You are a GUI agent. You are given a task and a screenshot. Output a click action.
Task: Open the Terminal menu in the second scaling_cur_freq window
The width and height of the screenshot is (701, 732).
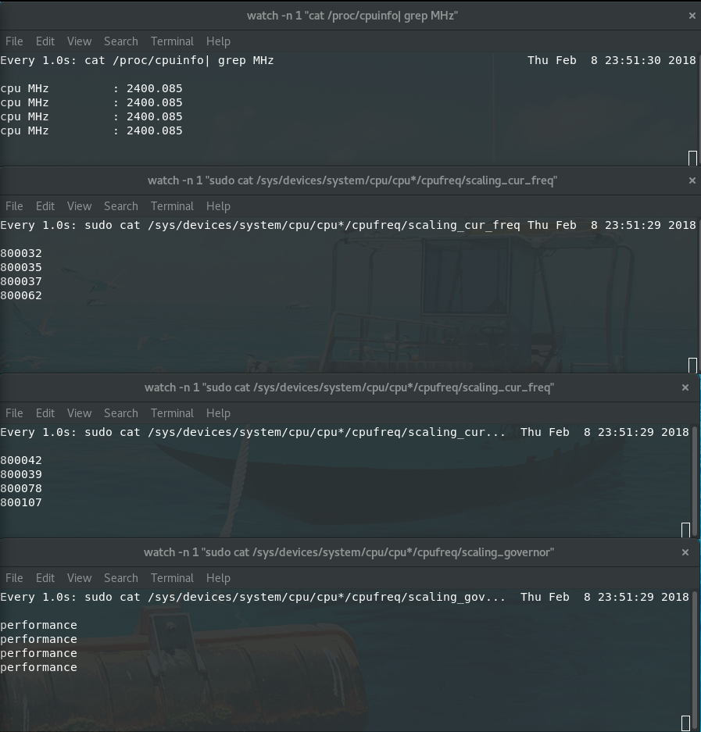point(172,412)
